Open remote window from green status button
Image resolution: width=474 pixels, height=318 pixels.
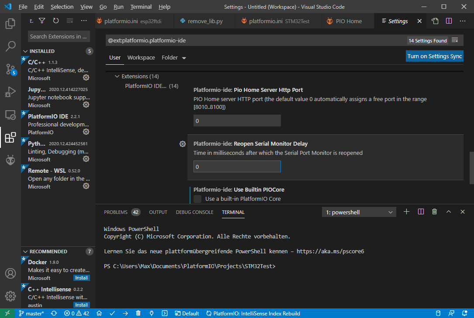click(x=7, y=313)
